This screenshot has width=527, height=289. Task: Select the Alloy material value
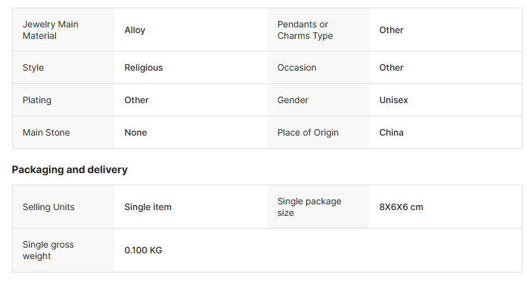point(135,30)
